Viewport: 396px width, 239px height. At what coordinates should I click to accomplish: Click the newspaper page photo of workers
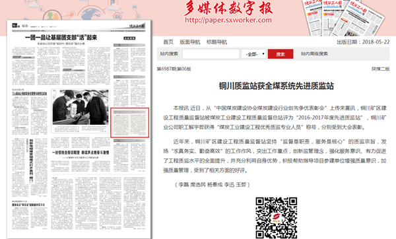coord(81,108)
